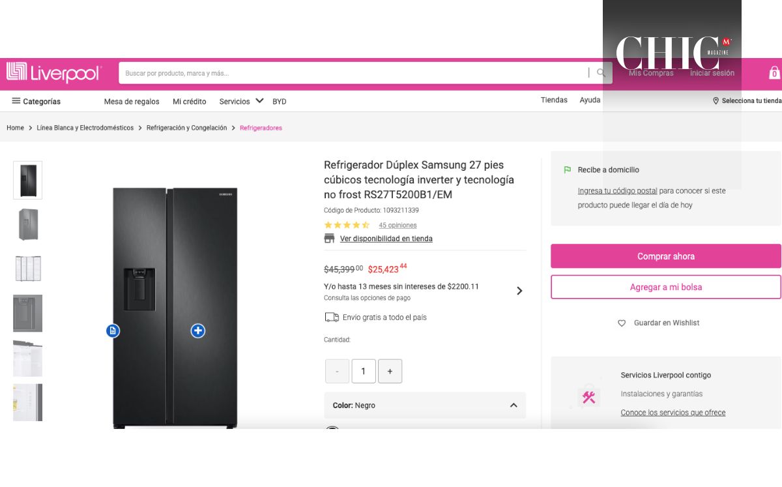Select the second product thumbnail

click(x=28, y=224)
